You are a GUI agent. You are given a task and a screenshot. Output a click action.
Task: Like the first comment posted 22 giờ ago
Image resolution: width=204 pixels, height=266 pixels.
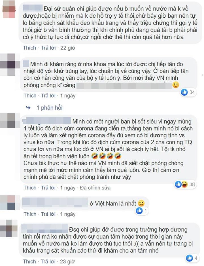29,48
